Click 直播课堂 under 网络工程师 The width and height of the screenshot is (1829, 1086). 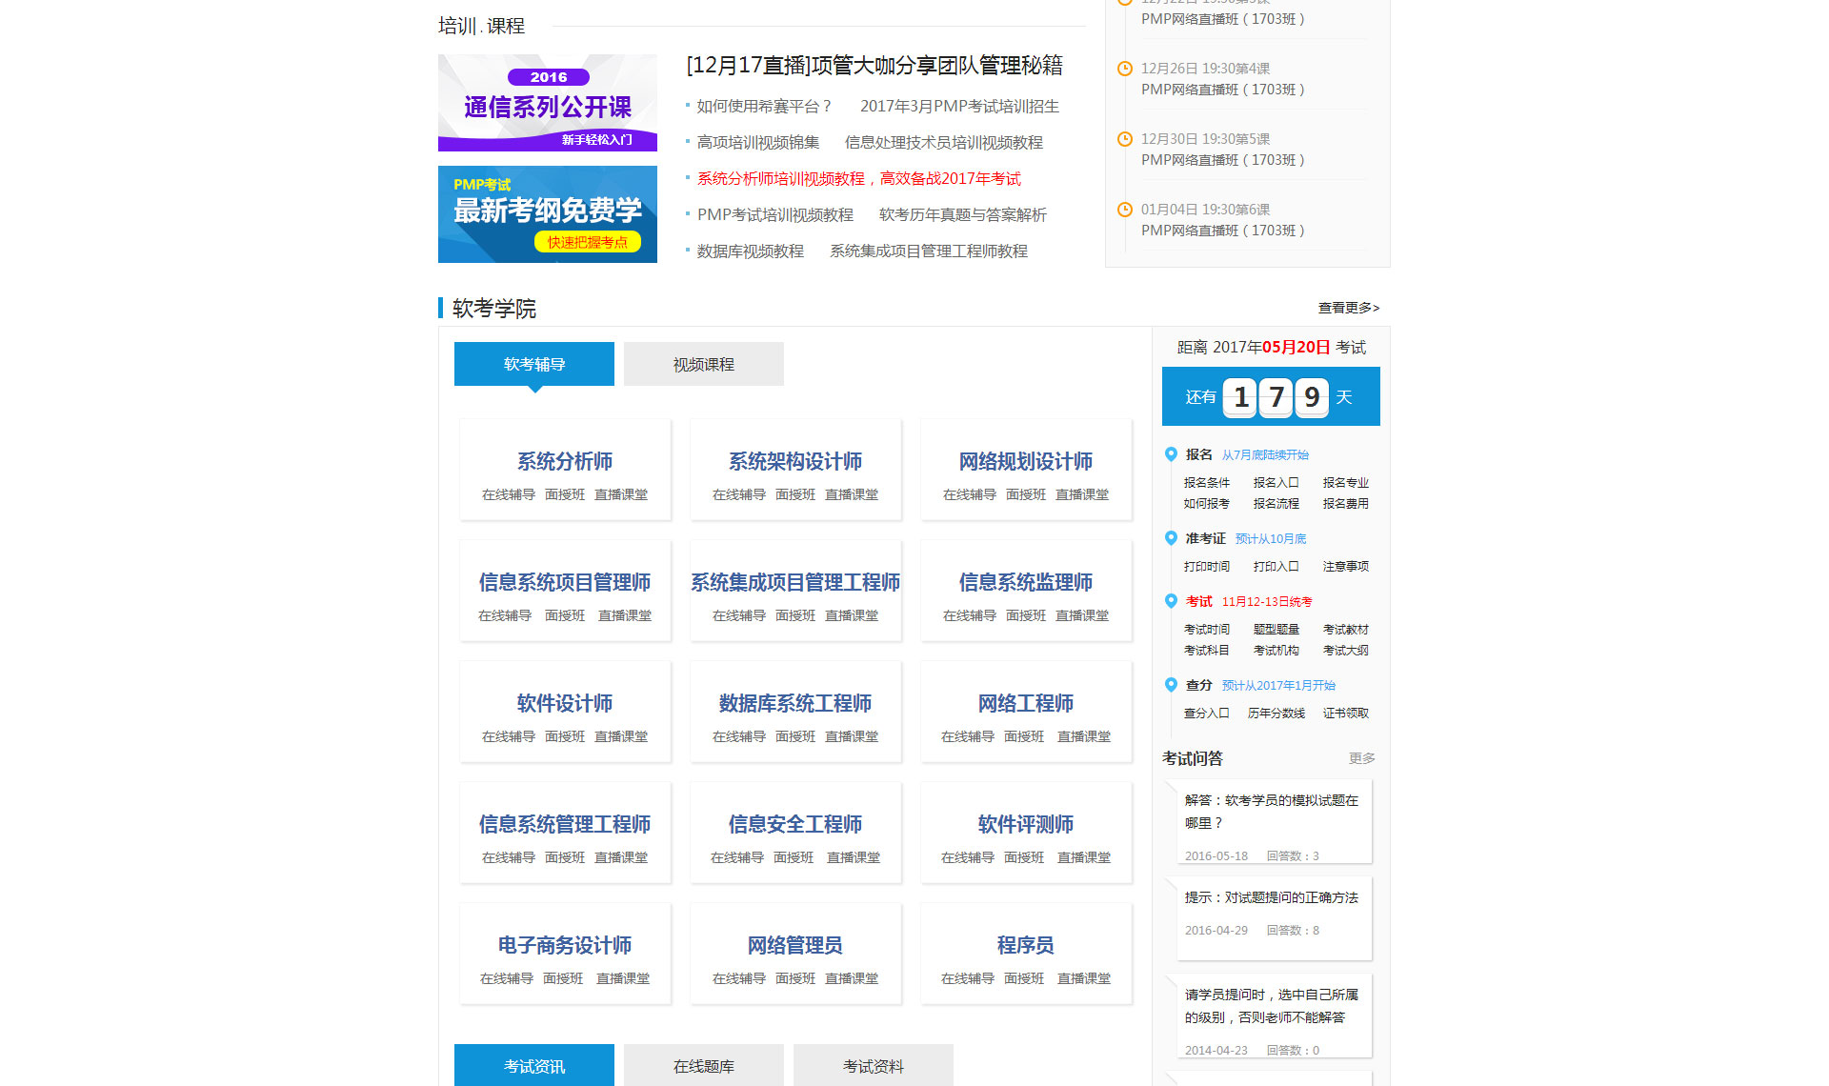1083,736
